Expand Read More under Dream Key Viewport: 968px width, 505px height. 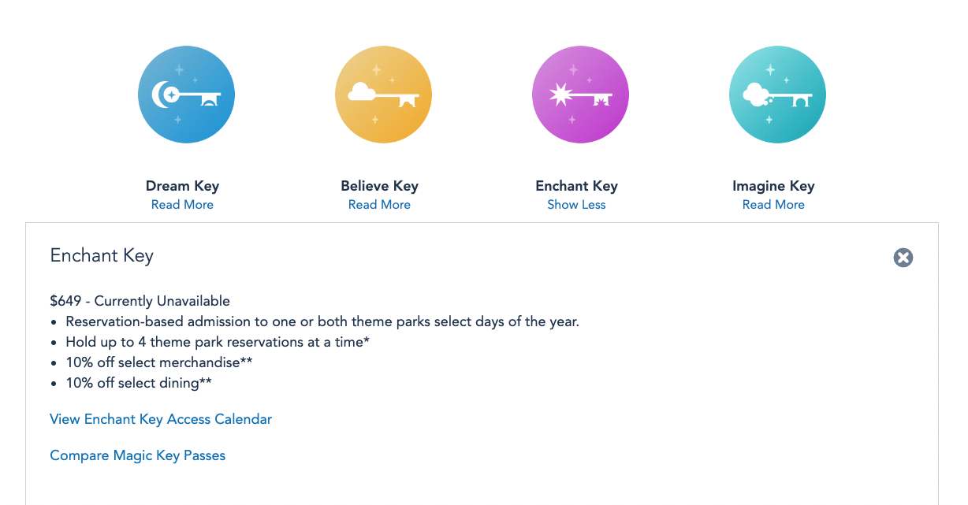(x=182, y=205)
